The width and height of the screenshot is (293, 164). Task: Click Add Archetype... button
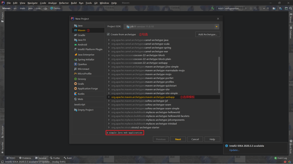point(208,34)
